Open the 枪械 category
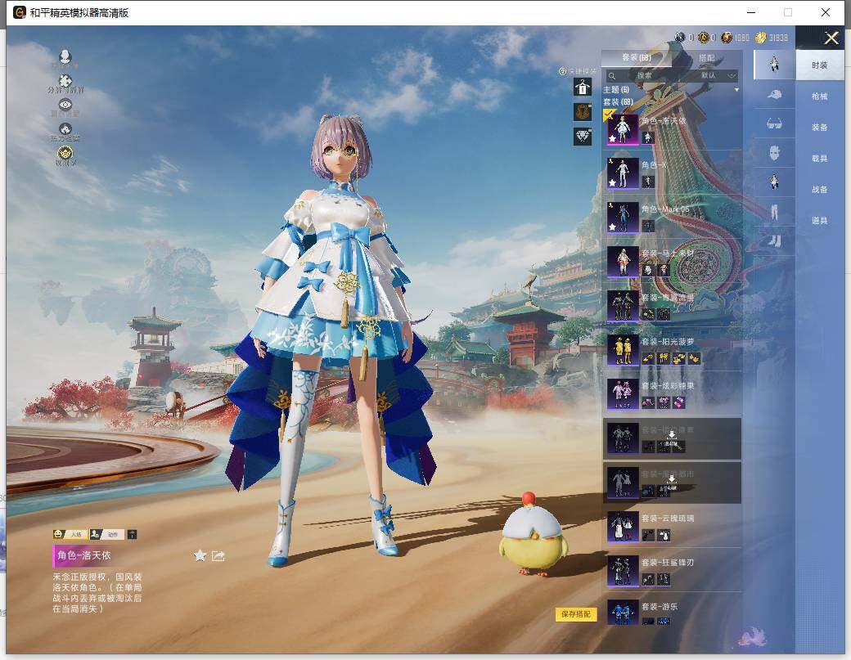This screenshot has height=660, width=851. [820, 97]
